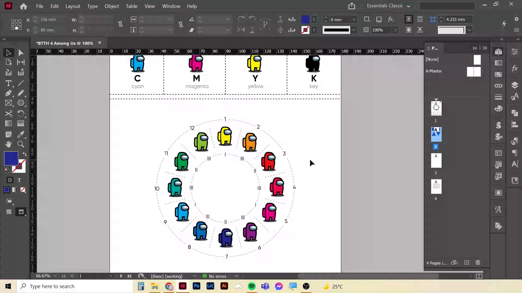This screenshot has width=522, height=293.
Task: Select the Scissors tool
Action: (x=8, y=113)
